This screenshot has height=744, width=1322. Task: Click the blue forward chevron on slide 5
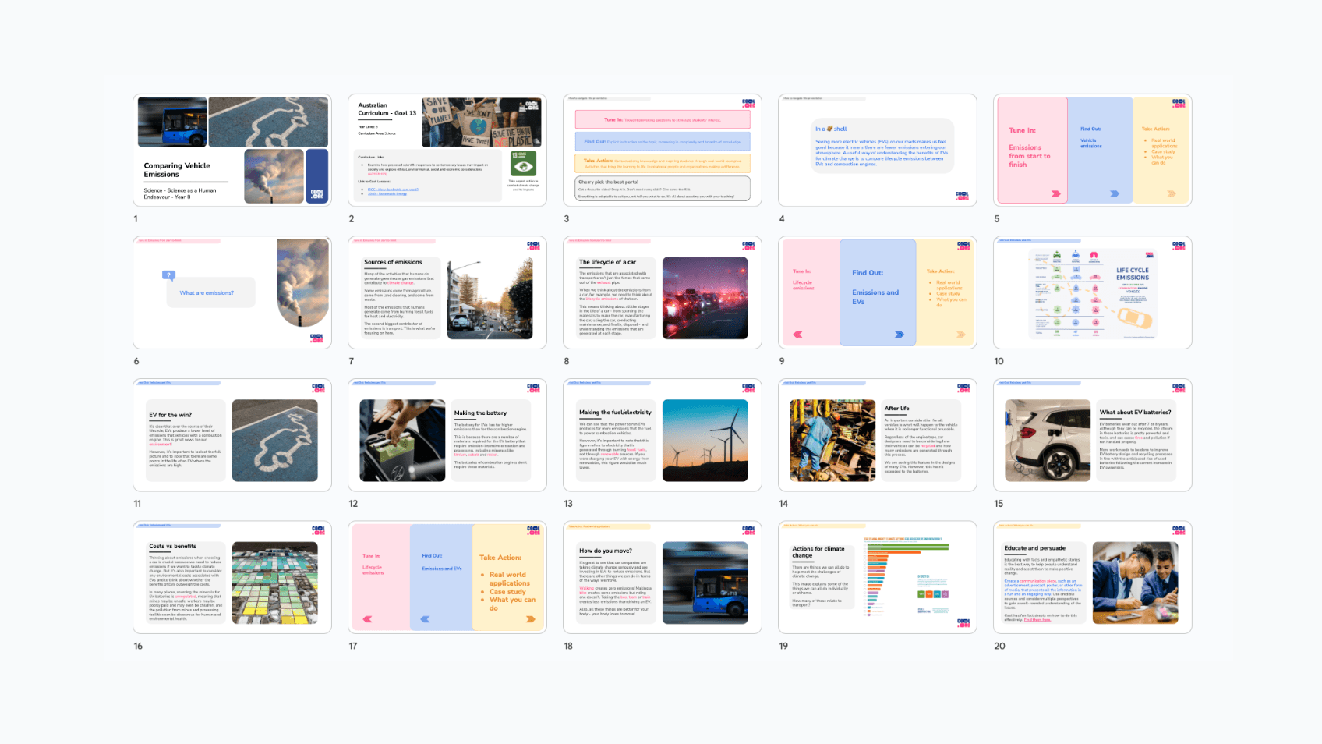point(1115,194)
